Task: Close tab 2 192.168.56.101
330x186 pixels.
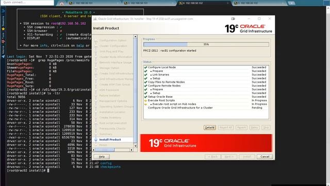Action: click(x=118, y=3)
